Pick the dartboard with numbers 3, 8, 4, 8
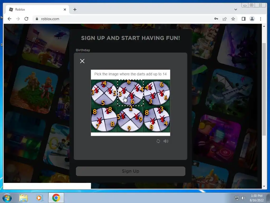Image resolution: width=270 pixels, height=203 pixels. 157,119
